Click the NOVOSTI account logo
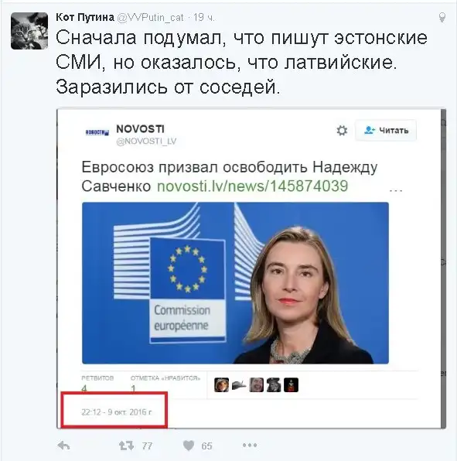 pos(97,132)
